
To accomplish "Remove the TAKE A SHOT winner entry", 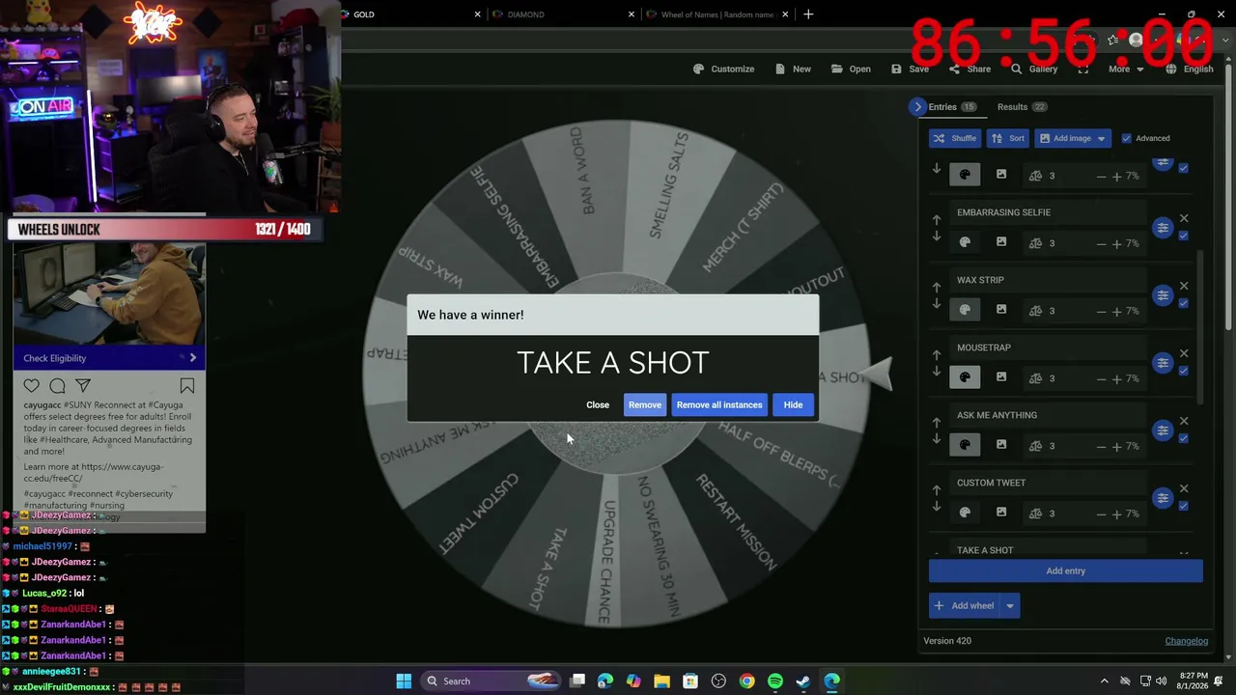I will (645, 404).
